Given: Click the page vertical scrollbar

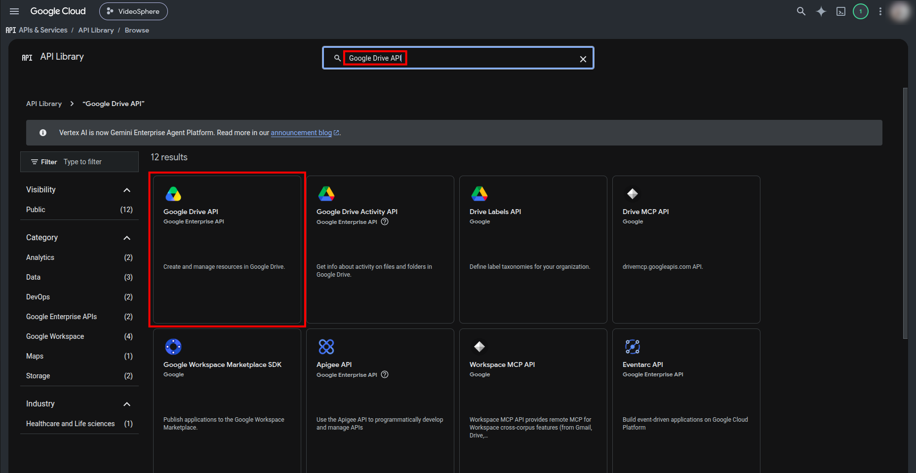Looking at the screenshot, I should coord(905,213).
